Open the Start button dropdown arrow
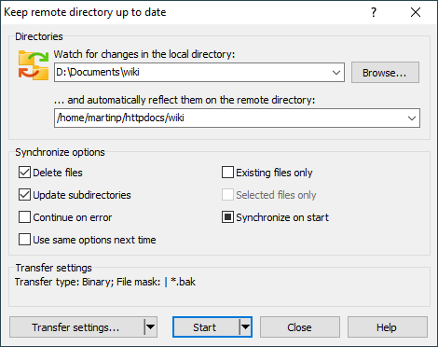 pos(245,327)
